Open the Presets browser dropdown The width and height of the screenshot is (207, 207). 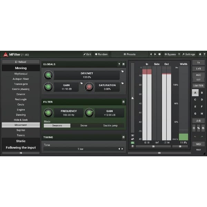[x=130, y=54]
